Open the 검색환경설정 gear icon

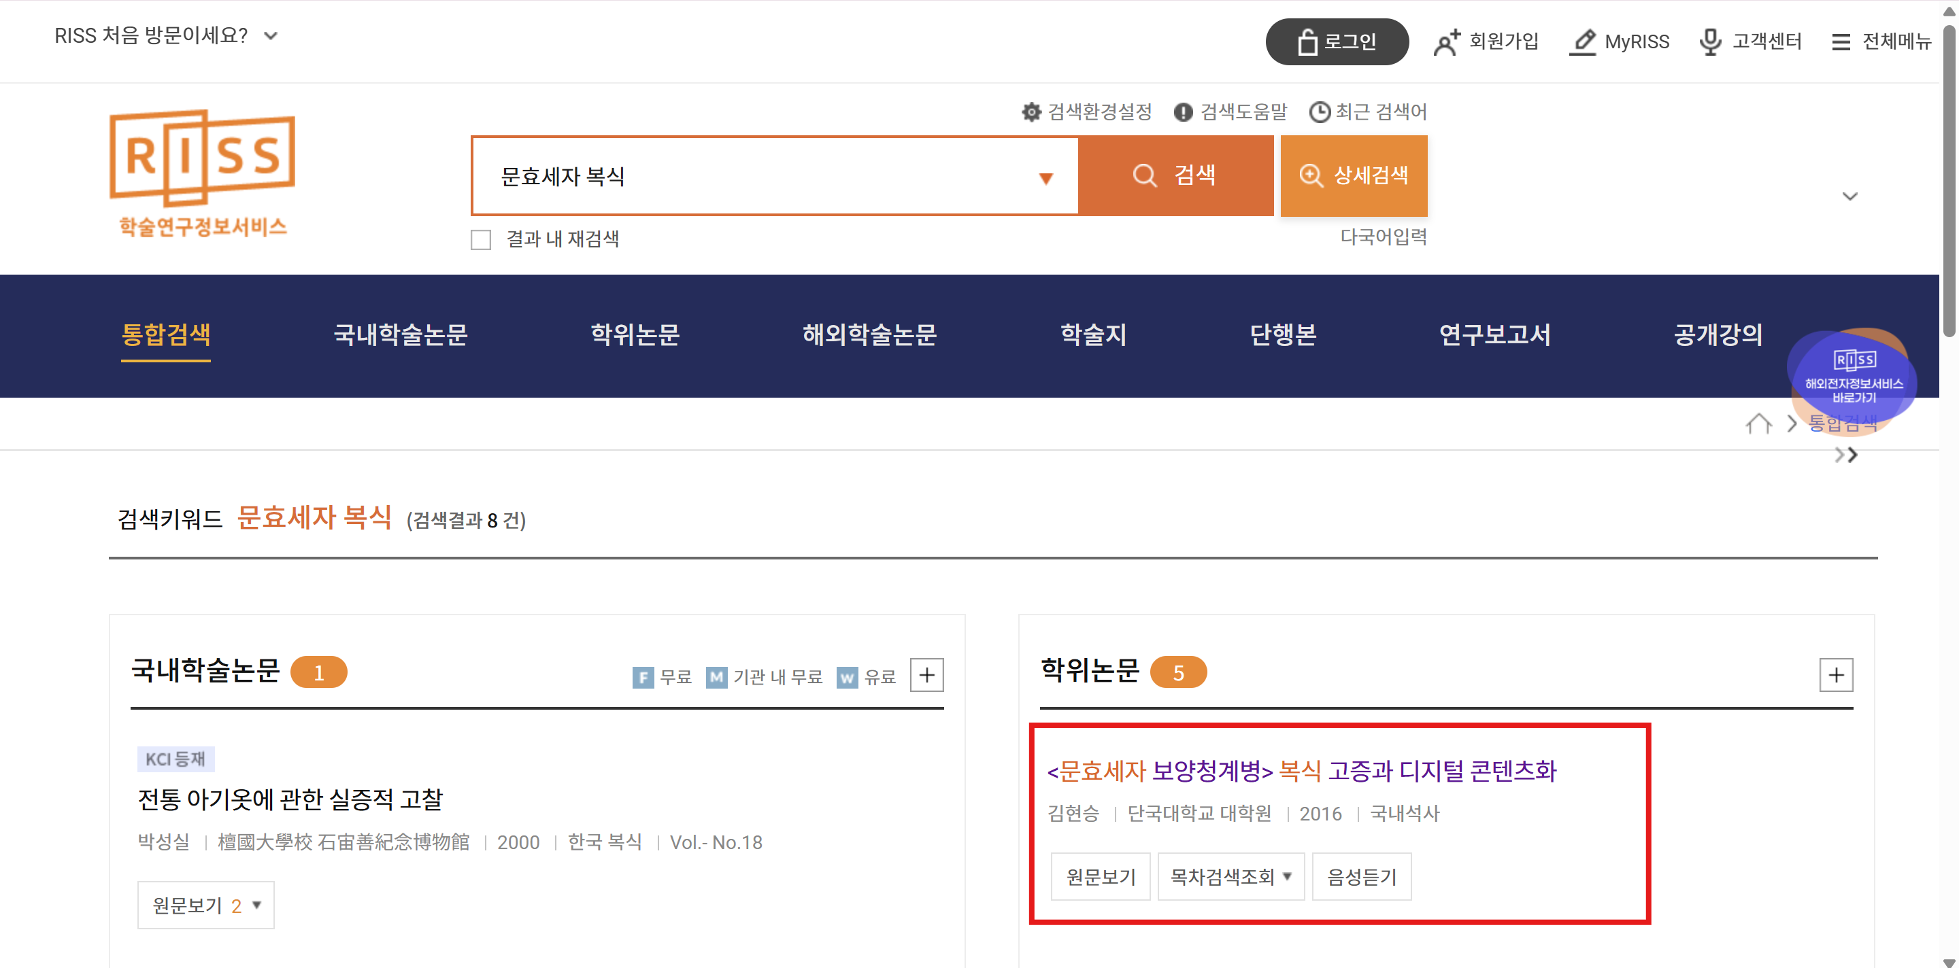1031,112
